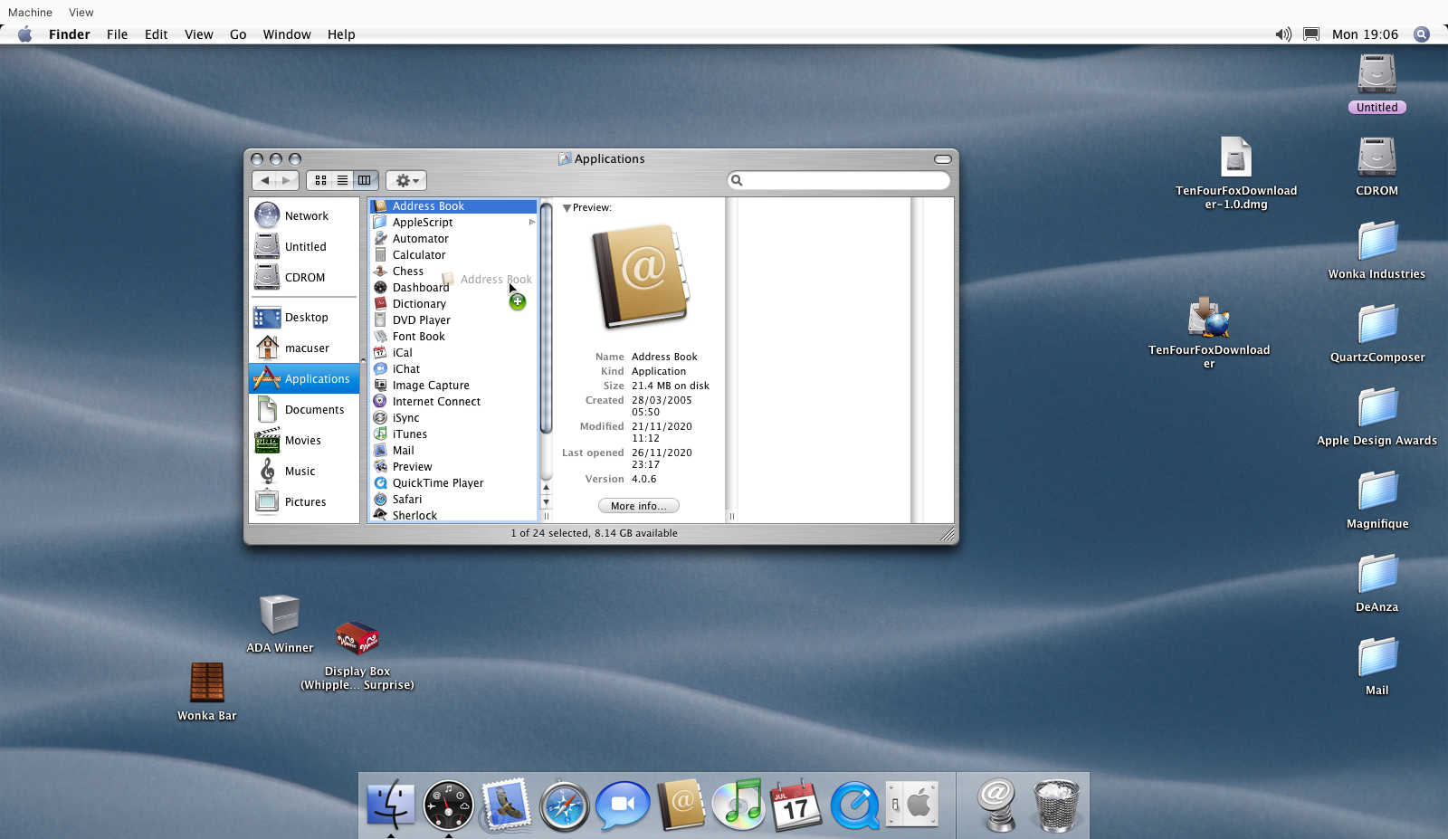
Task: Click the Finder search field
Action: (839, 180)
